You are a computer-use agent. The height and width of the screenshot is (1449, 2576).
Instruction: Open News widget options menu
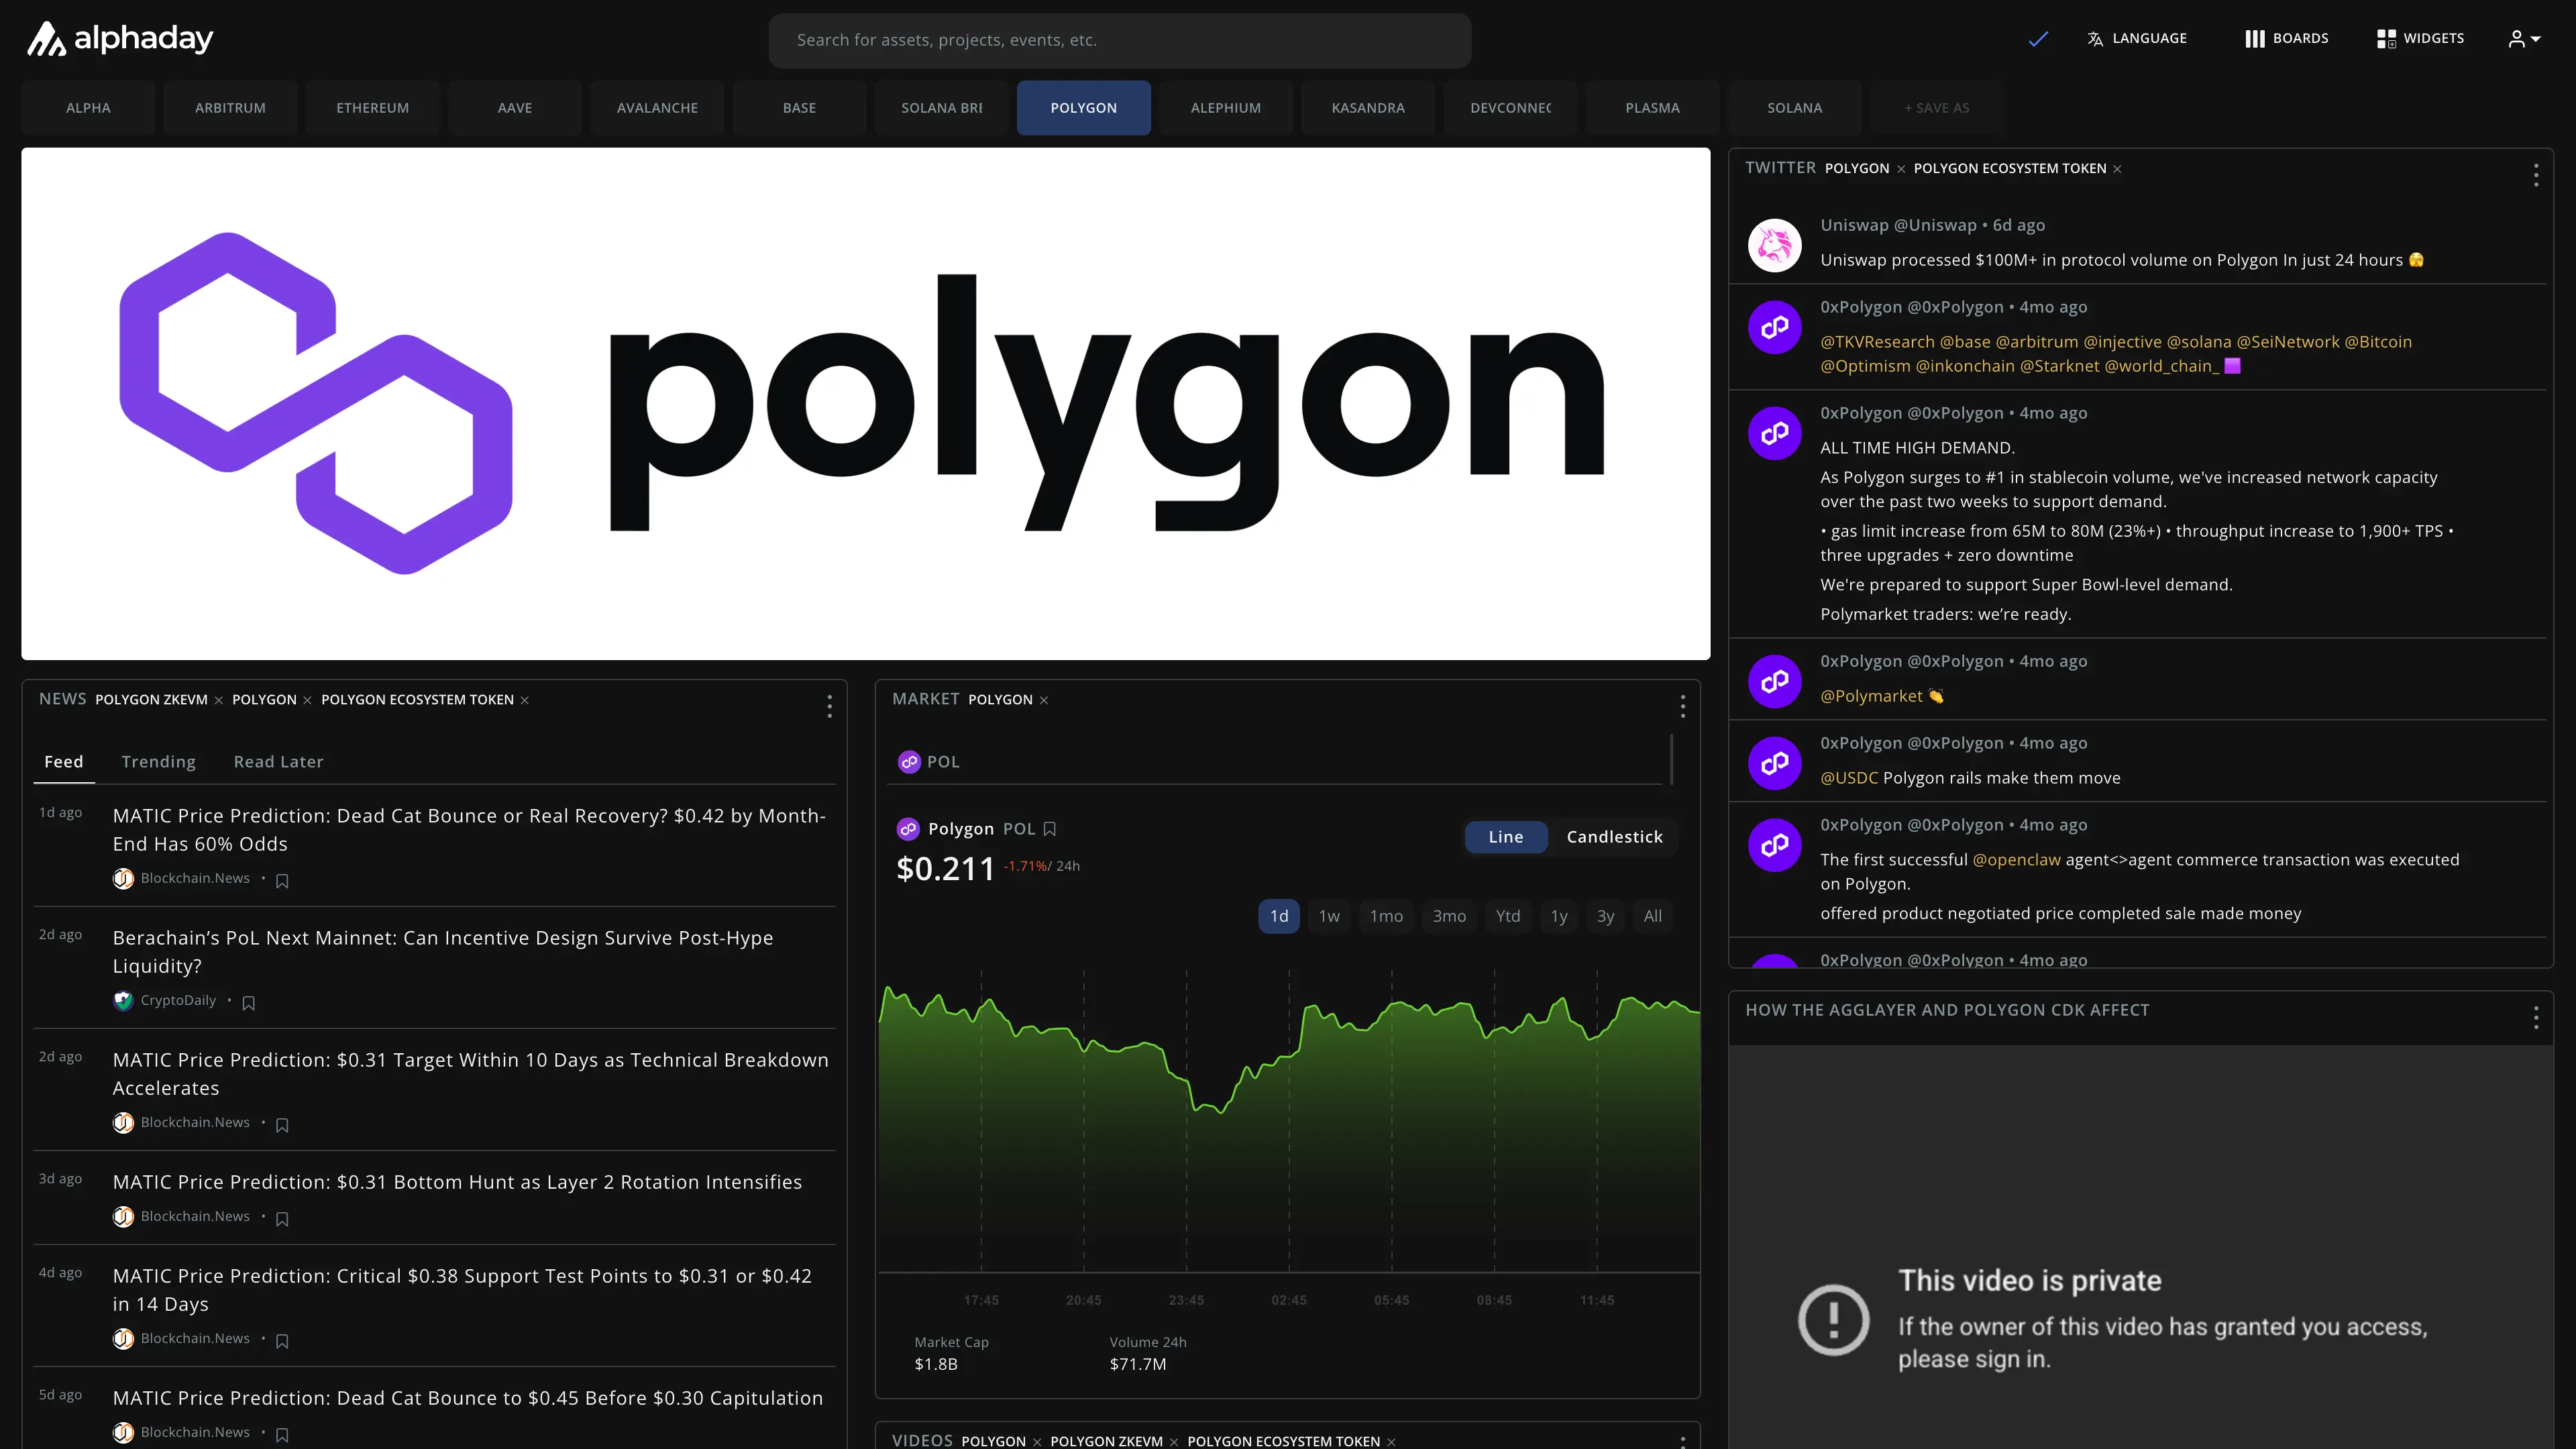pyautogui.click(x=829, y=707)
